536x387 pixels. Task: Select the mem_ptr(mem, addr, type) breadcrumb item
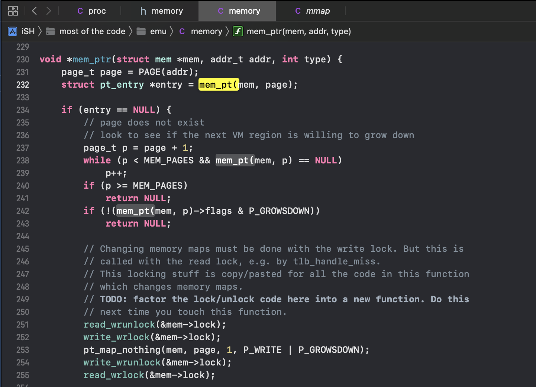click(x=299, y=31)
